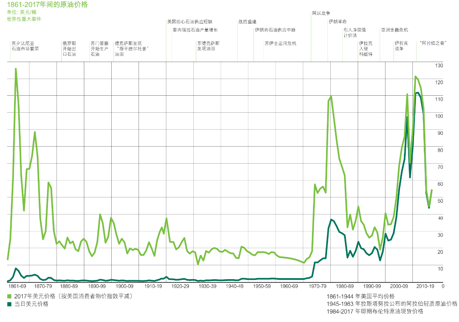Click y-axis value 120

click(x=439, y=82)
